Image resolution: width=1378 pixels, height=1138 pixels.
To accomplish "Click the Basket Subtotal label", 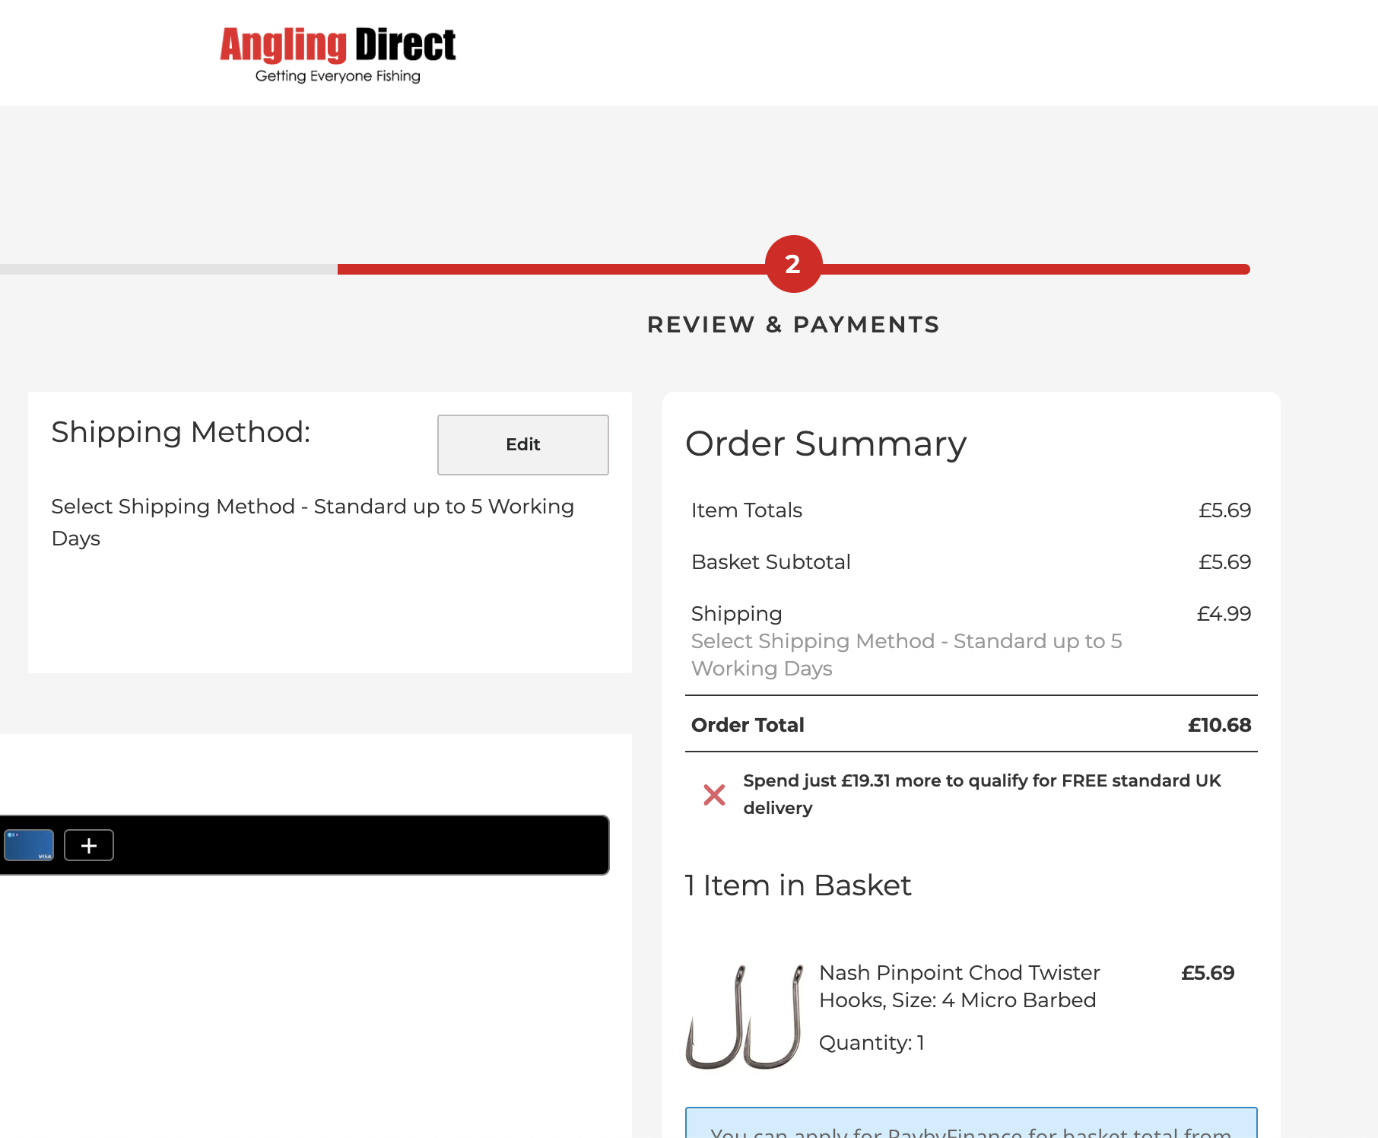I will pyautogui.click(x=771, y=562).
